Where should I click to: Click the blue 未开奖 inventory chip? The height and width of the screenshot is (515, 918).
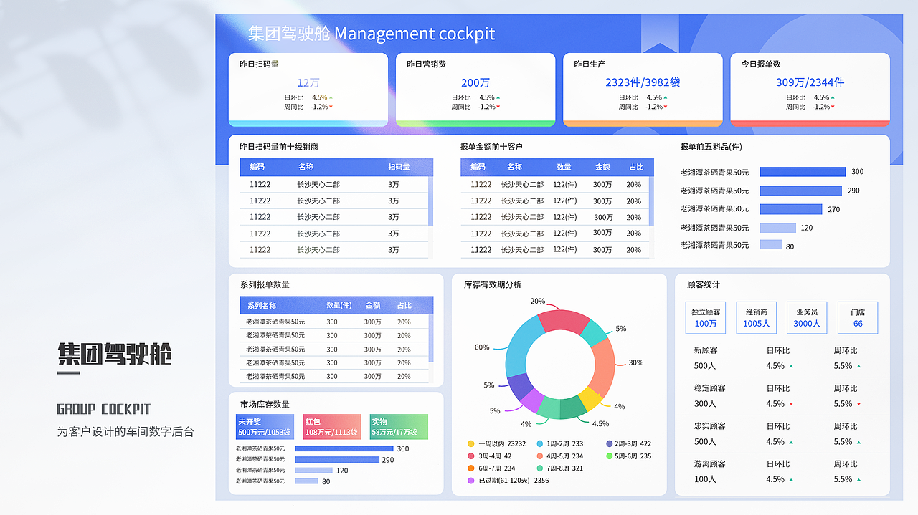point(264,426)
